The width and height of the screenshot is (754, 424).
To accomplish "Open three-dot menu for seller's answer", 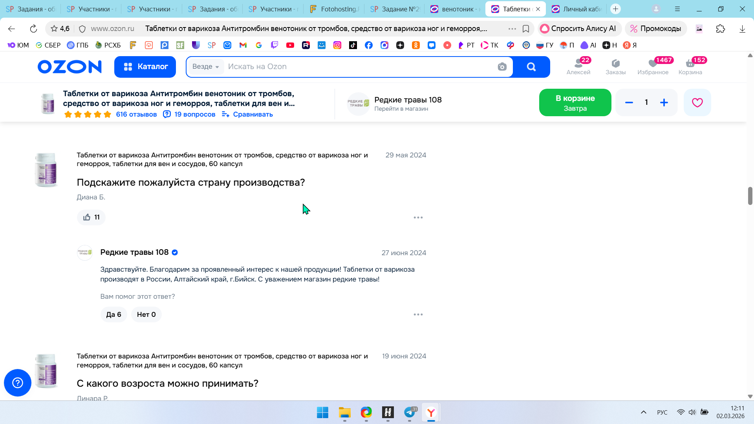I will (418, 314).
